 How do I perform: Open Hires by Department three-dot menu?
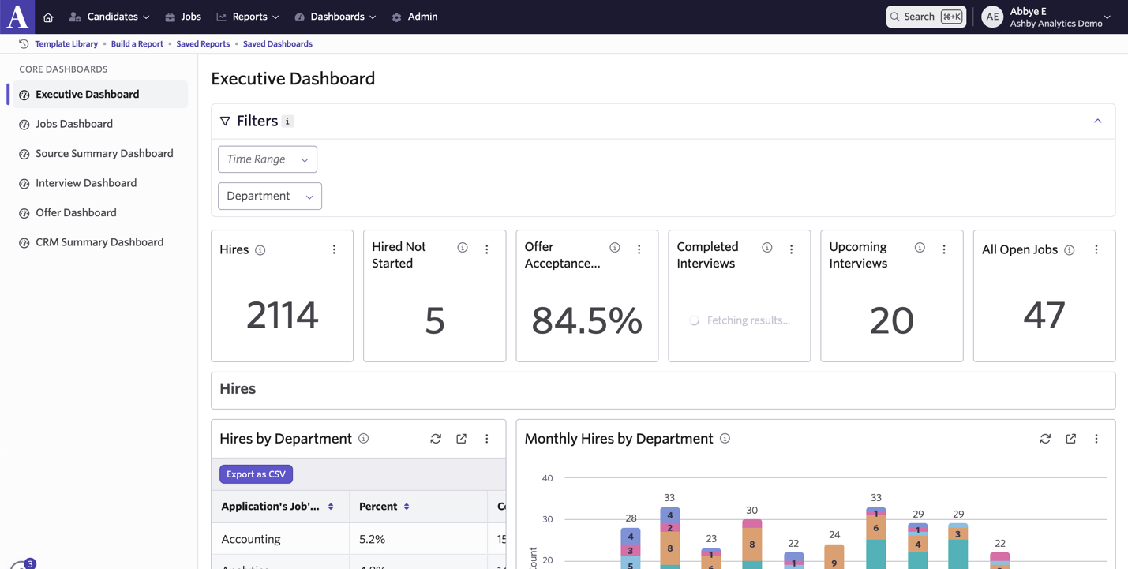coord(487,439)
